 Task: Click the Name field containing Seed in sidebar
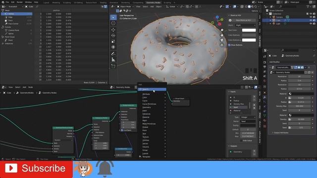pos(248,121)
